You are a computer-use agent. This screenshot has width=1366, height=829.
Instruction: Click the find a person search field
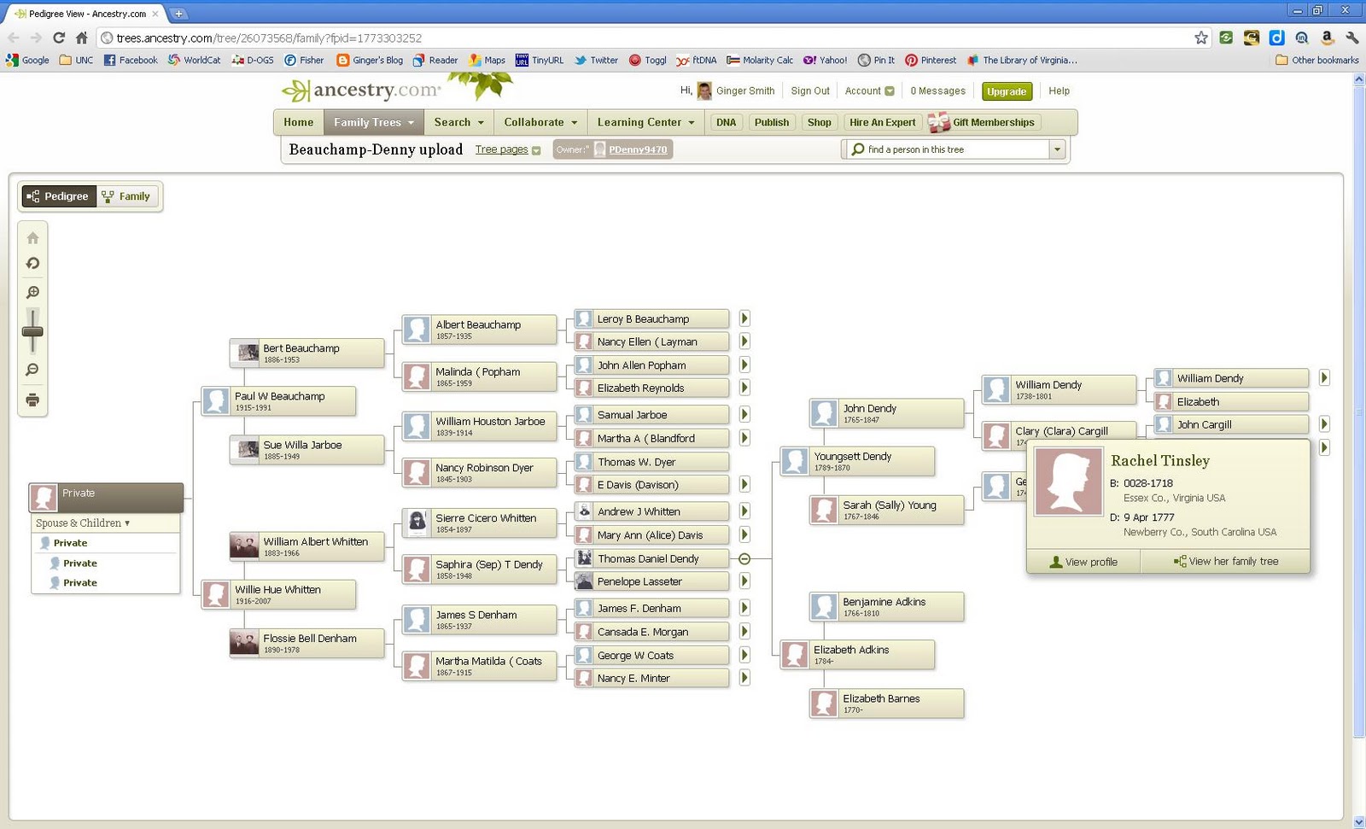[948, 149]
